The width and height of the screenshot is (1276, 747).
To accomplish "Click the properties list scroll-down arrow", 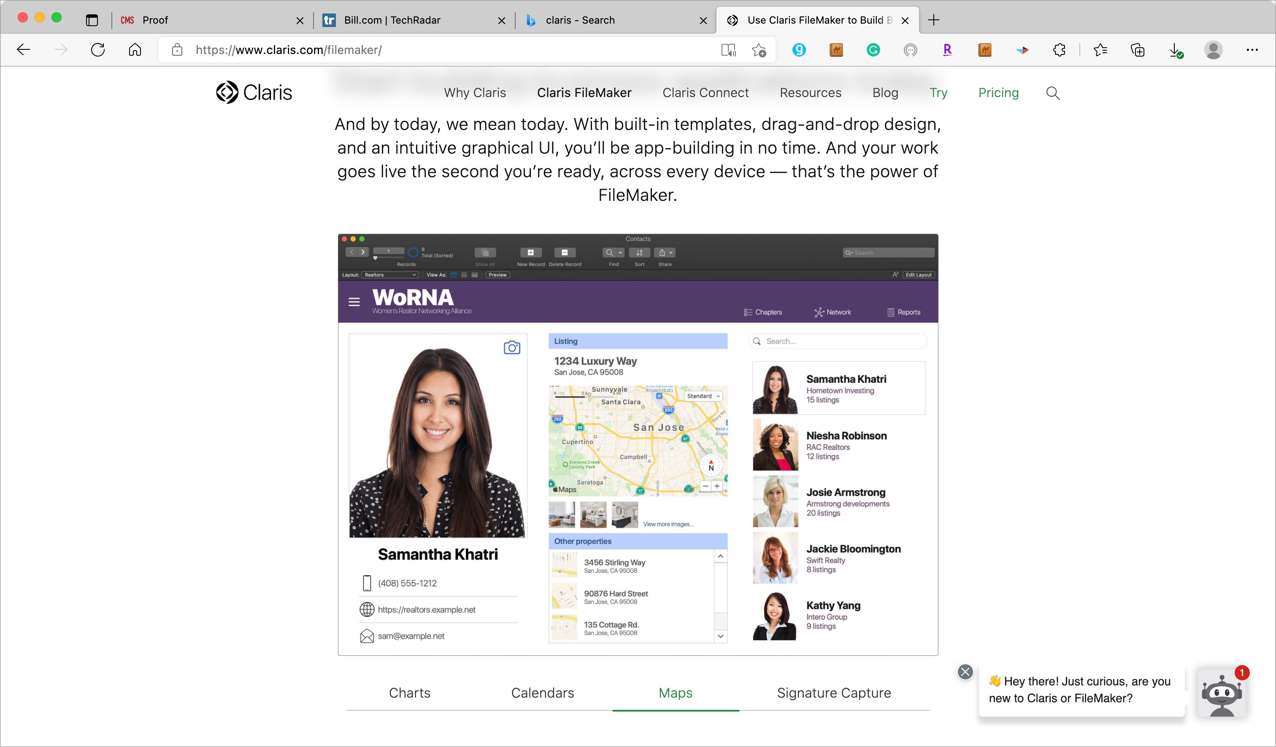I will point(721,636).
